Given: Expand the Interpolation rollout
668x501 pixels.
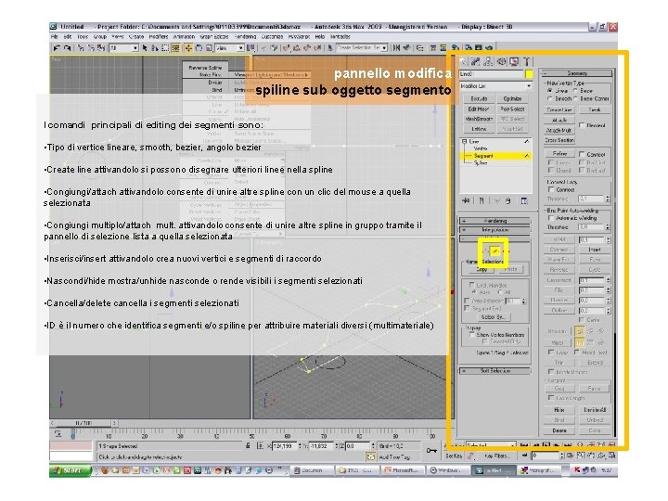Looking at the screenshot, I should 495,230.
